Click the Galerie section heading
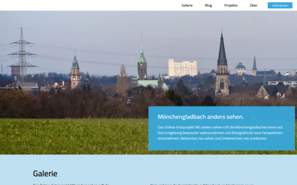Image resolution: width=297 pixels, height=185 pixels. (45, 174)
